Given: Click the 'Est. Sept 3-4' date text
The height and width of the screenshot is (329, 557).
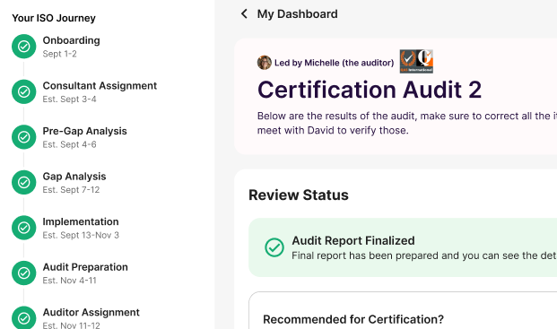Looking at the screenshot, I should point(69,100).
